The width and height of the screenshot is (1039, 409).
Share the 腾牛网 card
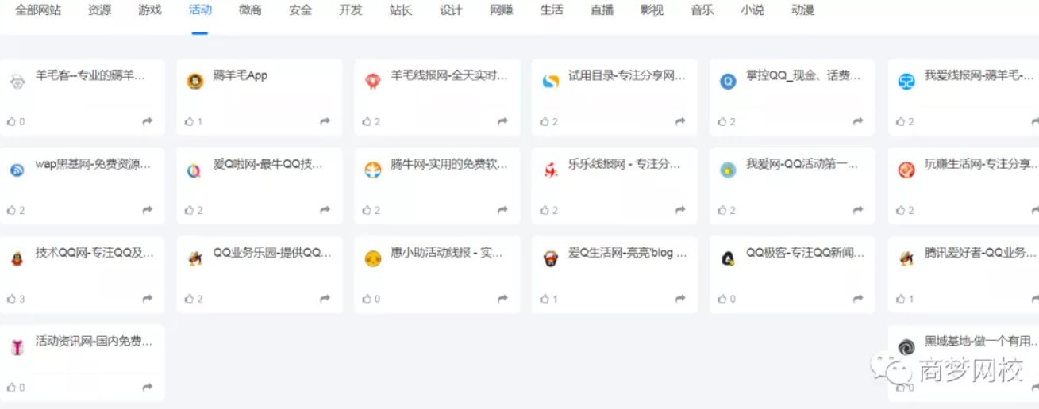(503, 210)
